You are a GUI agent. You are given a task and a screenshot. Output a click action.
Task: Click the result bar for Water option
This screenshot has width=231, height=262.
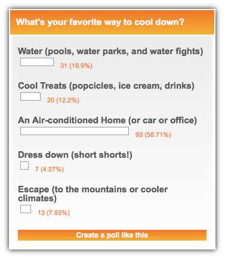point(37,62)
